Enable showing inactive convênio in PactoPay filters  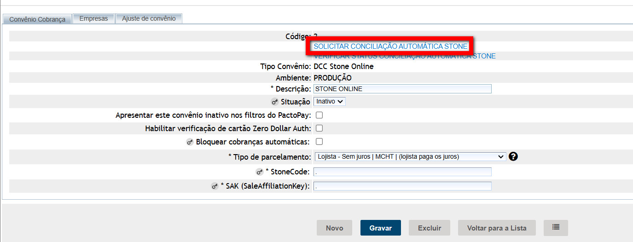tap(319, 115)
